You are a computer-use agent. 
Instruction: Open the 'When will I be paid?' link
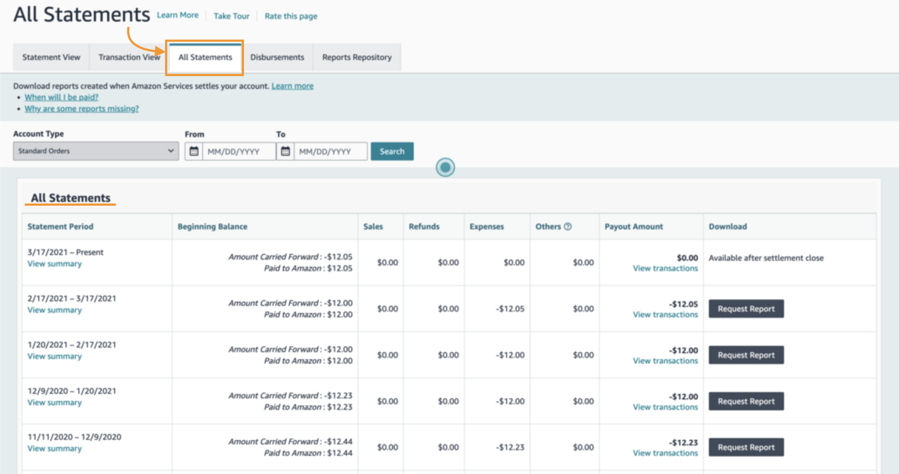click(61, 97)
